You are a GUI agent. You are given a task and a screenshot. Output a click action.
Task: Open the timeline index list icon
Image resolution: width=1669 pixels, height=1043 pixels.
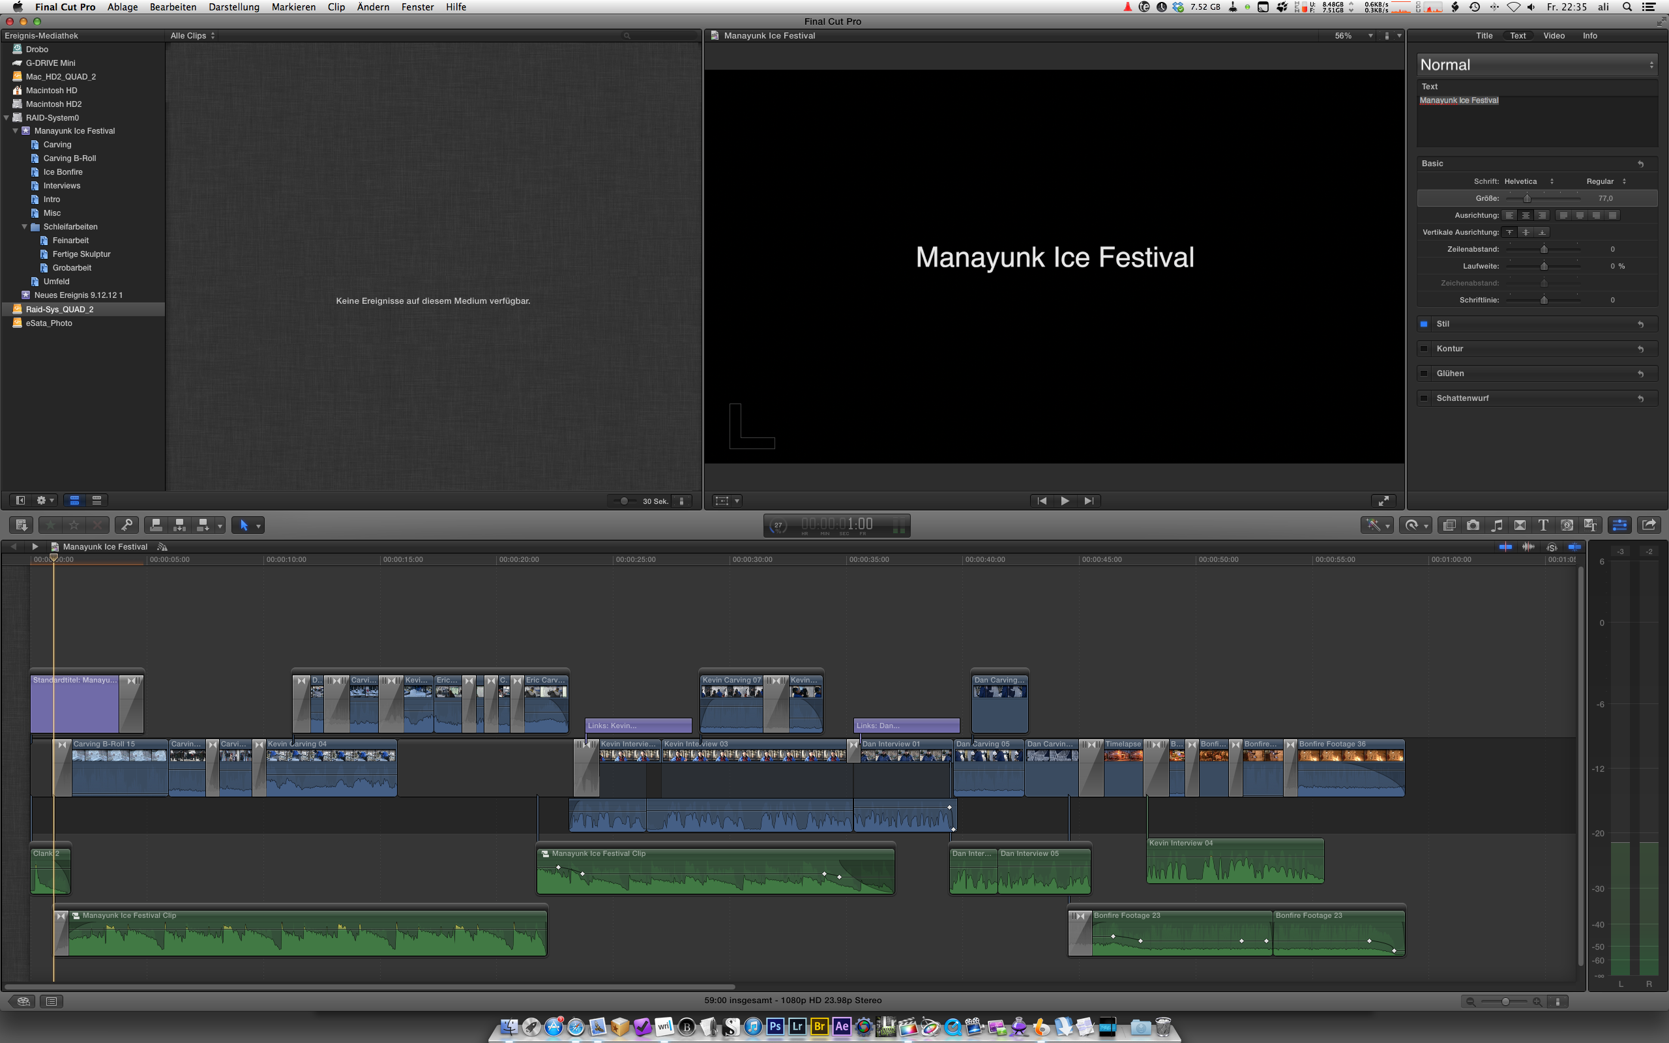51,1001
